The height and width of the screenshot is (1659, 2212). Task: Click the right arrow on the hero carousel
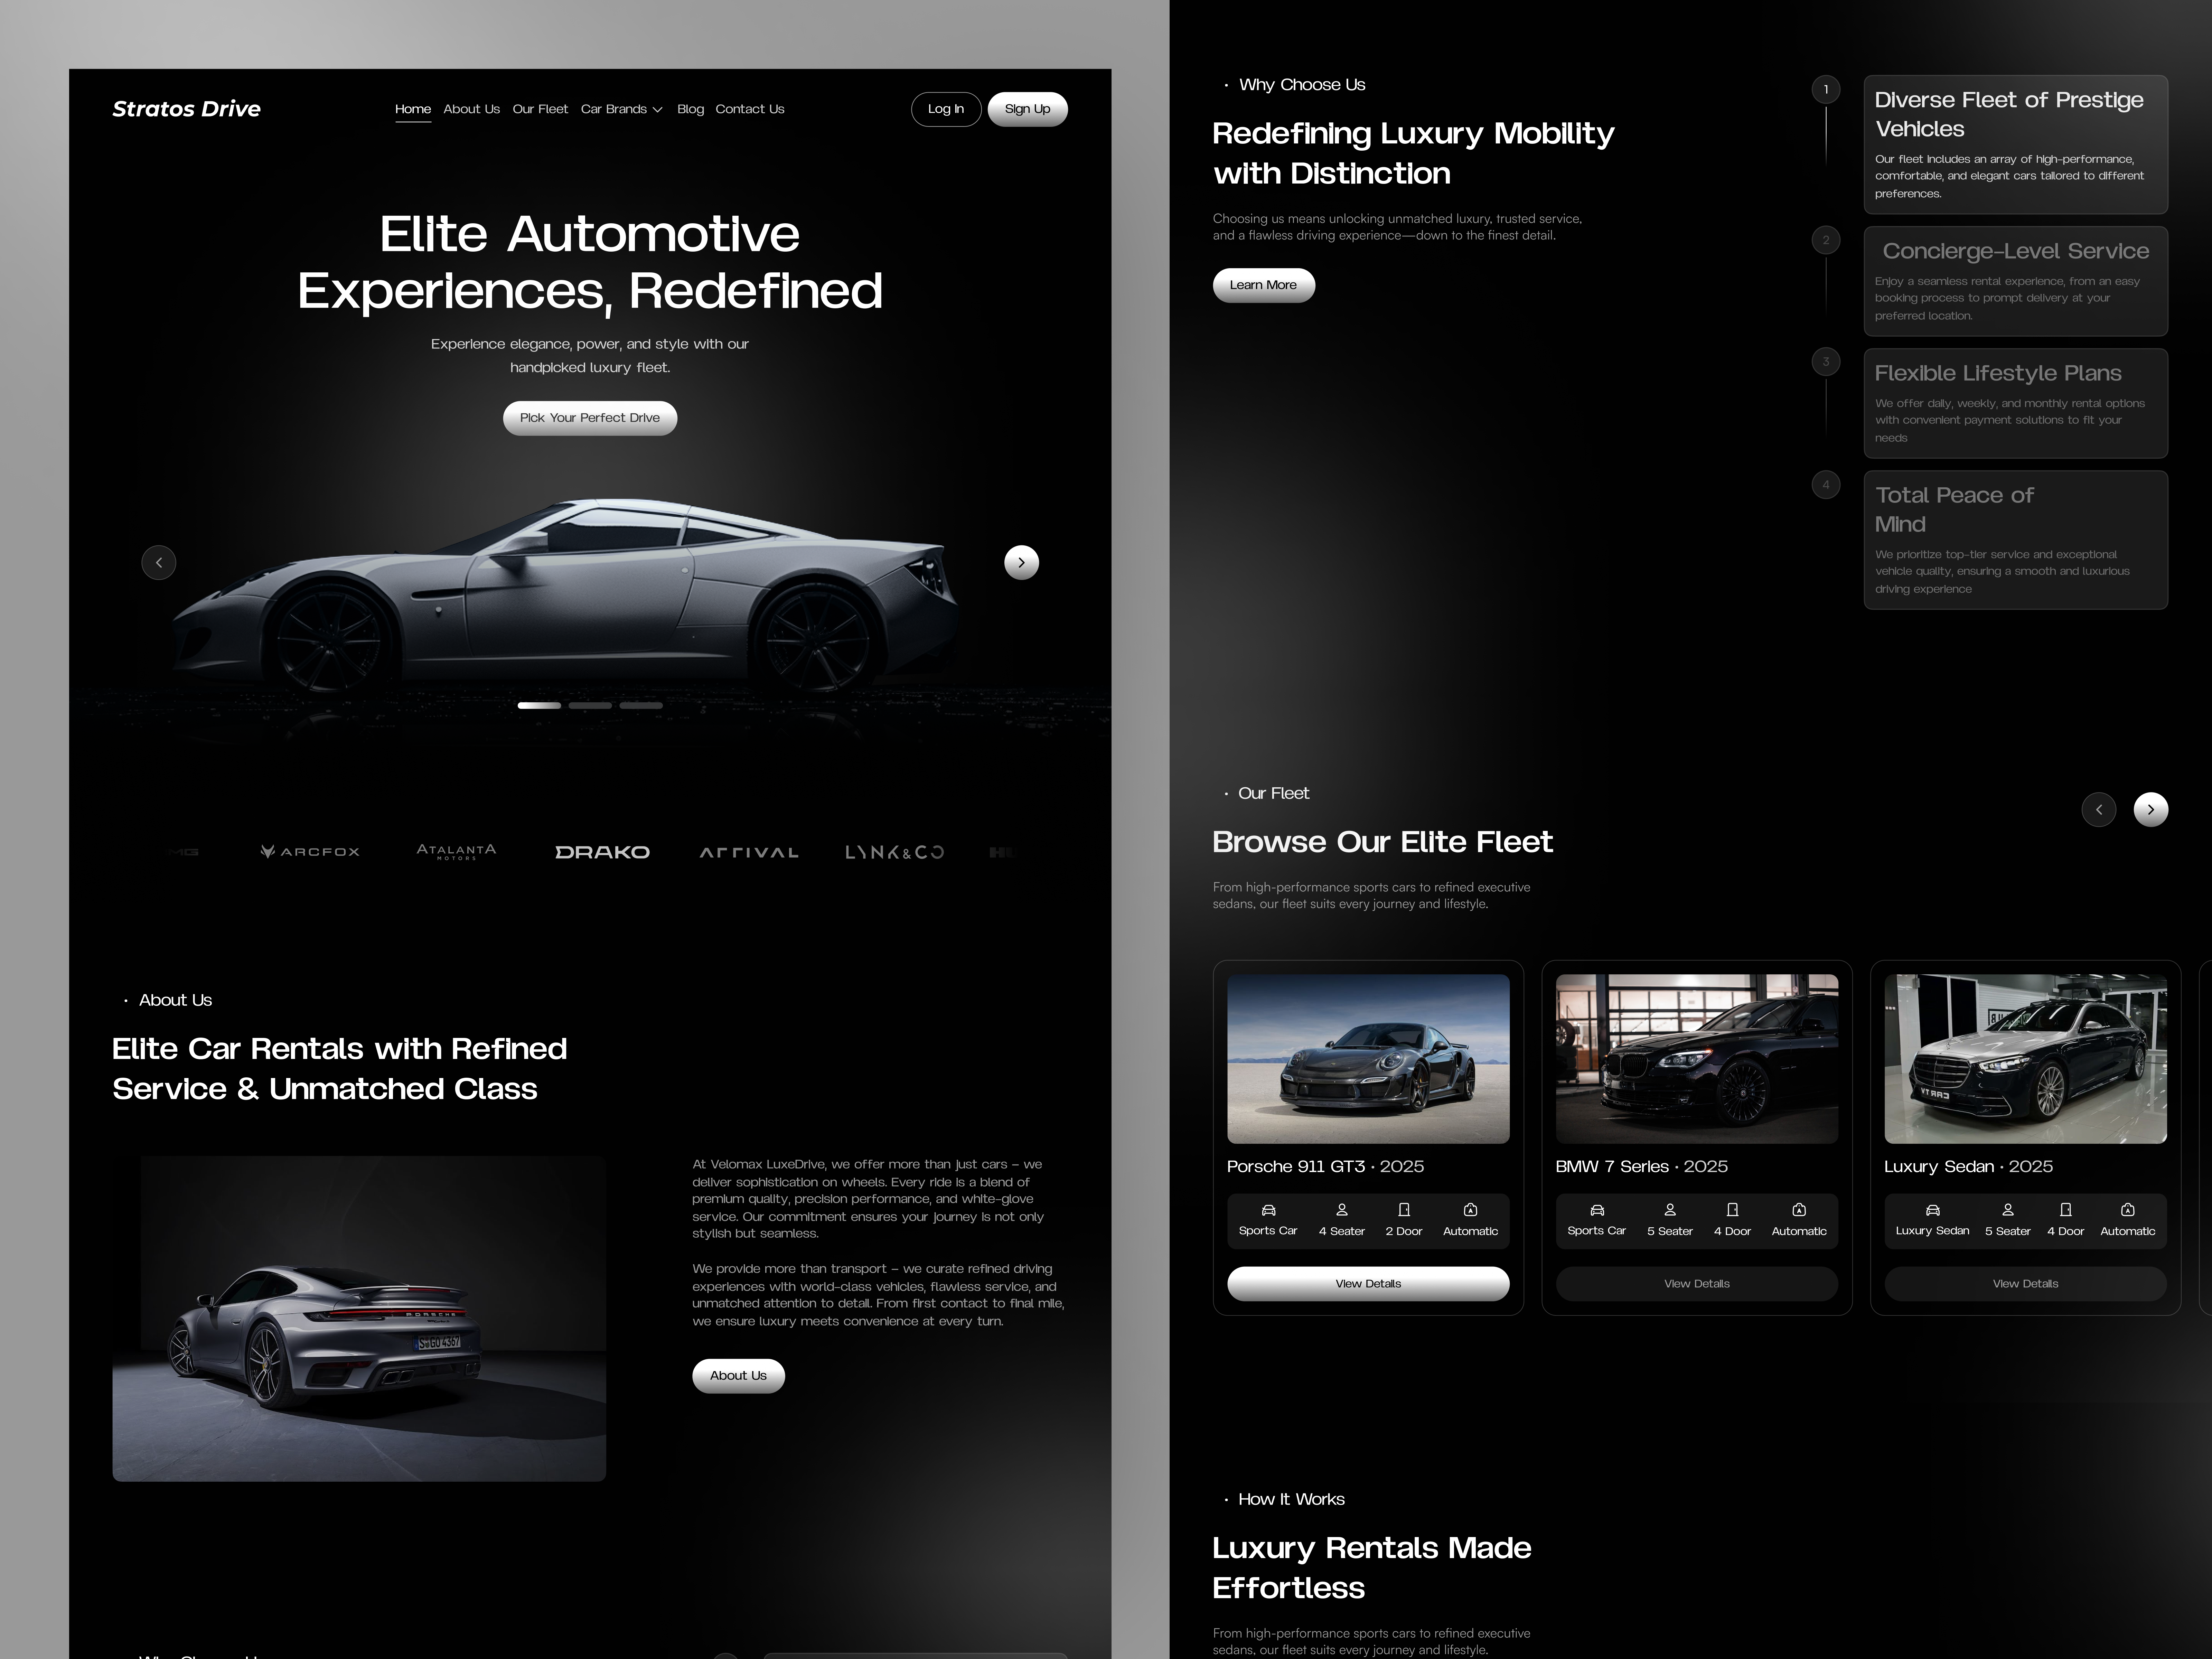[x=1021, y=562]
